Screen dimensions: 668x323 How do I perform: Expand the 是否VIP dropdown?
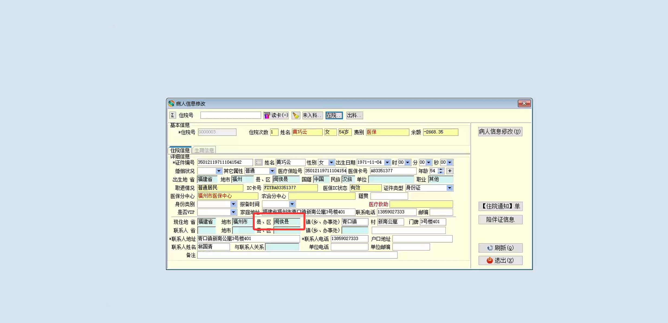tap(233, 212)
